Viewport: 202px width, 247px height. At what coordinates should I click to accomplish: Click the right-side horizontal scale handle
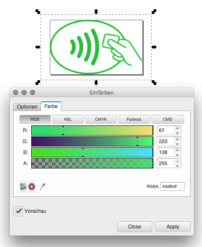[x=154, y=47]
